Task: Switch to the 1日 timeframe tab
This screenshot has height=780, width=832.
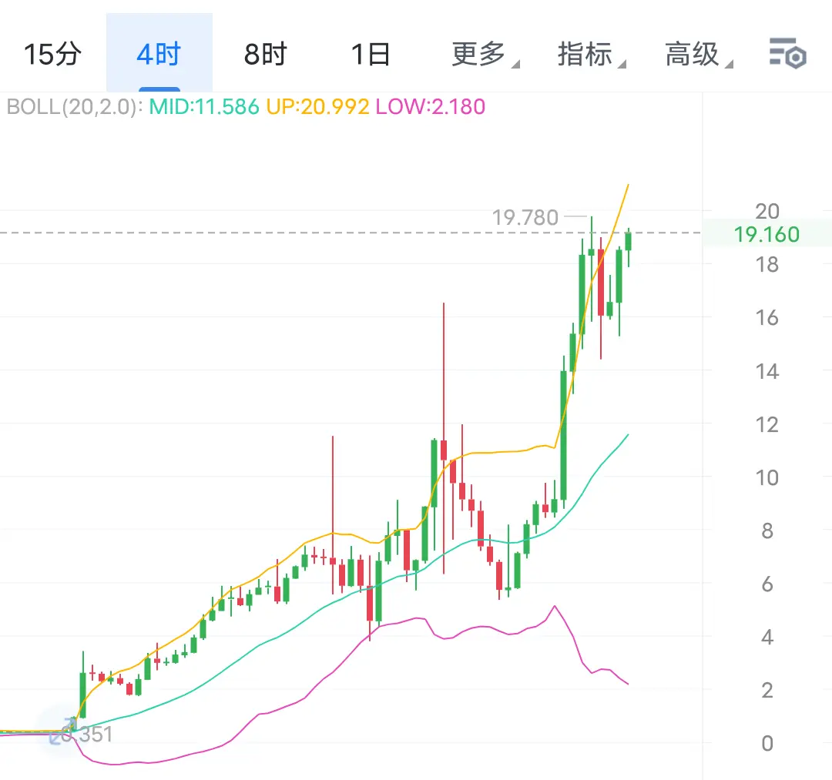Action: pos(371,54)
